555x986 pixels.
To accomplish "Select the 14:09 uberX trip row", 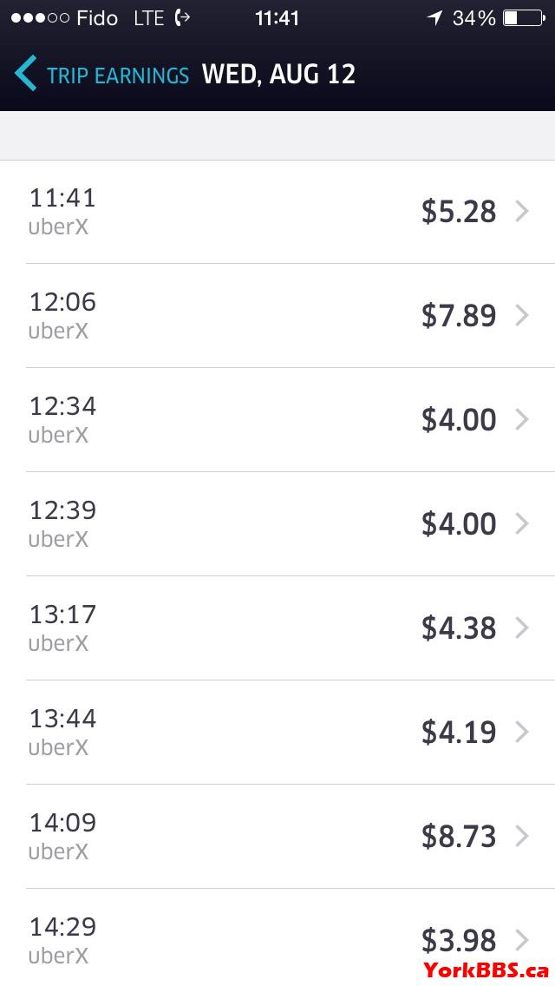I will point(277,837).
